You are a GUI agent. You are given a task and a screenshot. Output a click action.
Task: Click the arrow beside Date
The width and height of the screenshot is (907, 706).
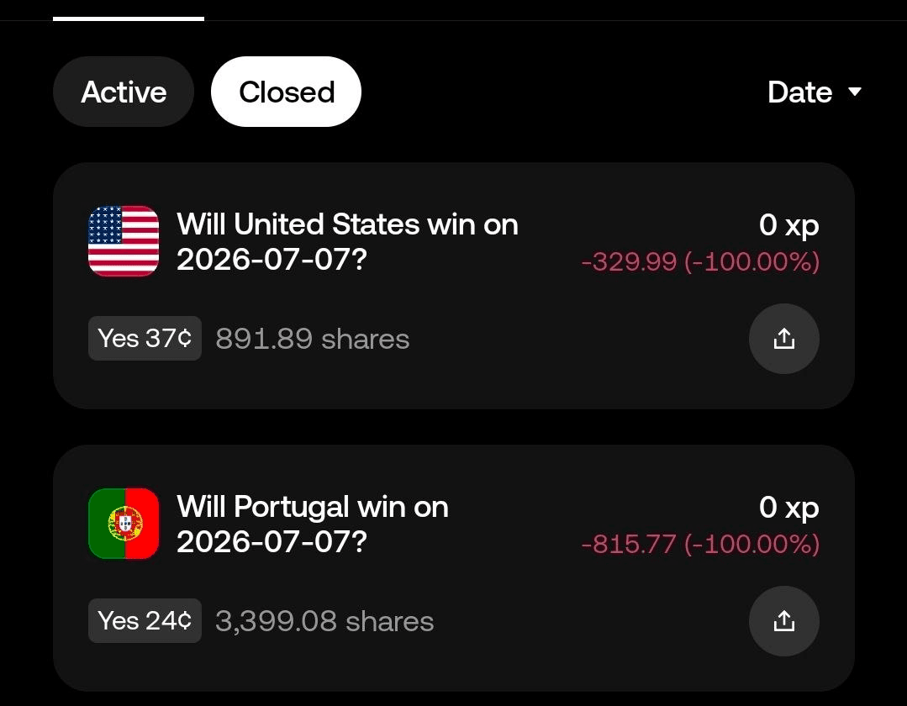[854, 92]
